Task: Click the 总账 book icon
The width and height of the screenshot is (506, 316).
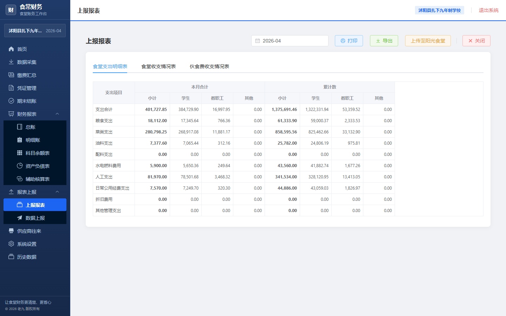Action: click(20, 127)
